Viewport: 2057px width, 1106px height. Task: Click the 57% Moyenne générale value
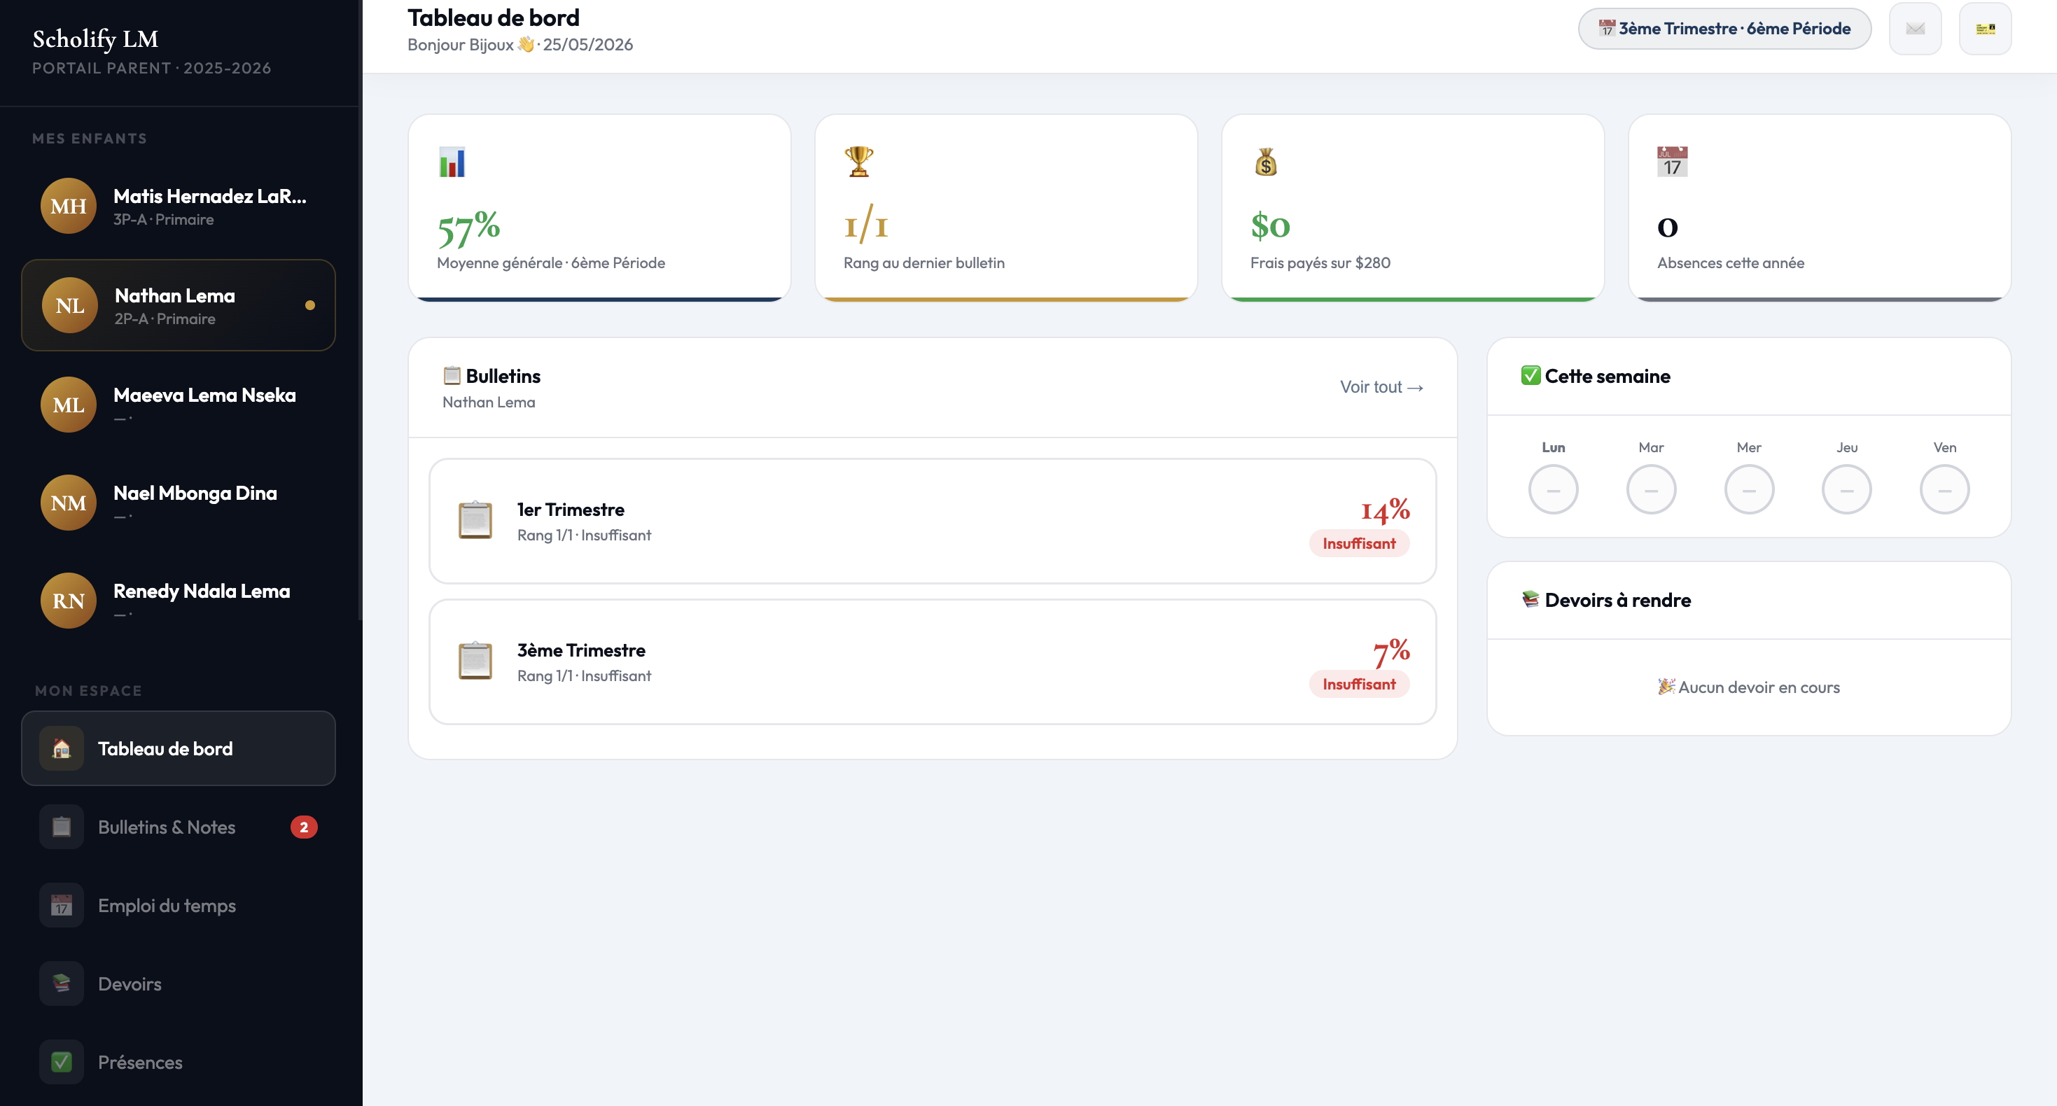tap(468, 227)
